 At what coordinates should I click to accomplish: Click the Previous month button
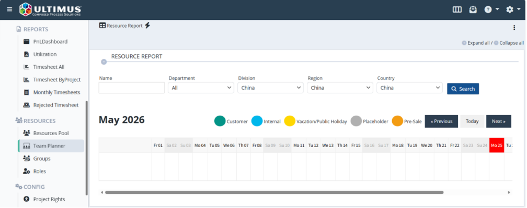441,121
